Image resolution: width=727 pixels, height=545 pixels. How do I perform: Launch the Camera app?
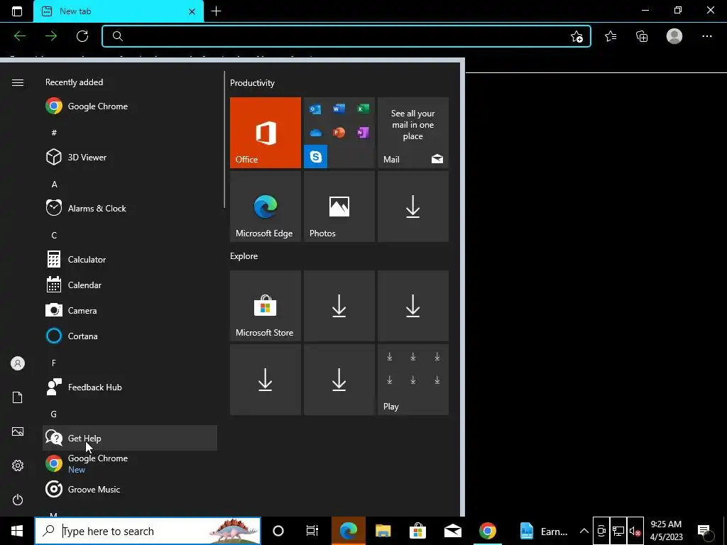130,310
